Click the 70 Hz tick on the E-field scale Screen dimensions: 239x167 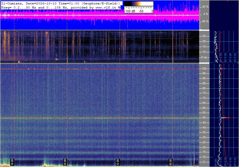pos(204,98)
